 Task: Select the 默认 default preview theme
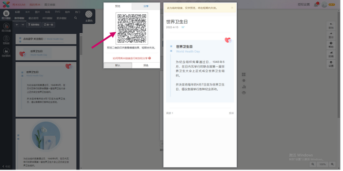[x=118, y=66]
